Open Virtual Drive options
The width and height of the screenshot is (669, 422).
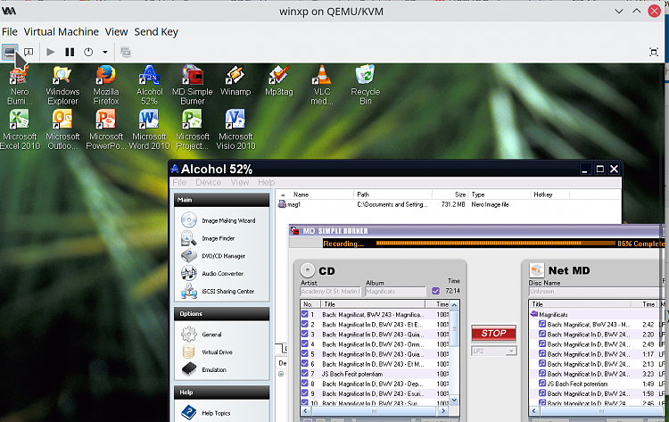(x=207, y=352)
